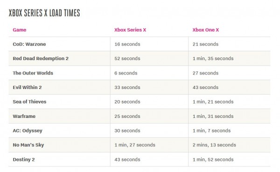
Task: Click the 1 min, 7 seconds cell
Action: pos(211,131)
